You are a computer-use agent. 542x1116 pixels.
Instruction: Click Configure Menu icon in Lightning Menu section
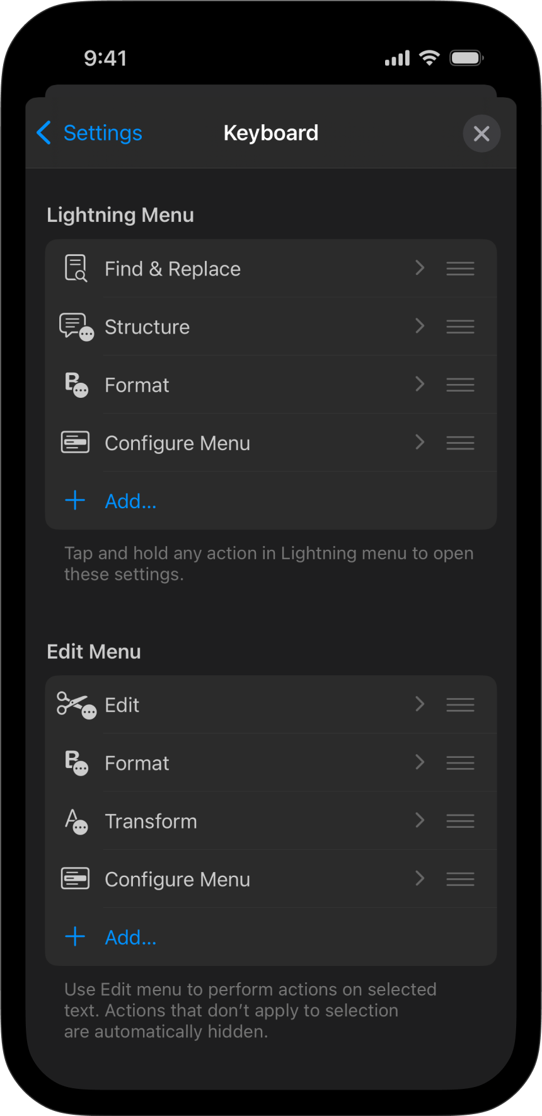[75, 443]
